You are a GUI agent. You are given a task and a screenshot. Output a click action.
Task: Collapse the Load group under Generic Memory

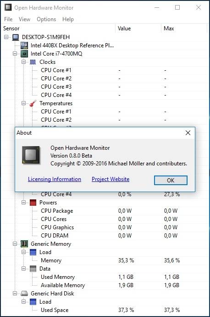click(23, 252)
